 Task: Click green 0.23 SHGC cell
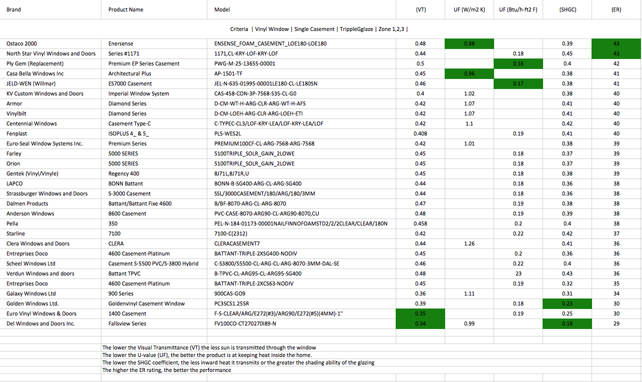click(567, 303)
